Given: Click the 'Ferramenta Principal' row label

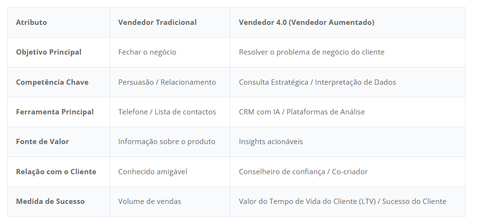Looking at the screenshot, I should tap(54, 112).
